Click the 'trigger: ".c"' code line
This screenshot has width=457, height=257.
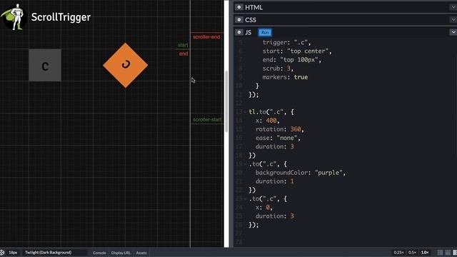tap(286, 43)
